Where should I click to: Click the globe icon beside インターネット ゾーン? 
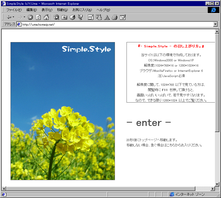click(172, 194)
